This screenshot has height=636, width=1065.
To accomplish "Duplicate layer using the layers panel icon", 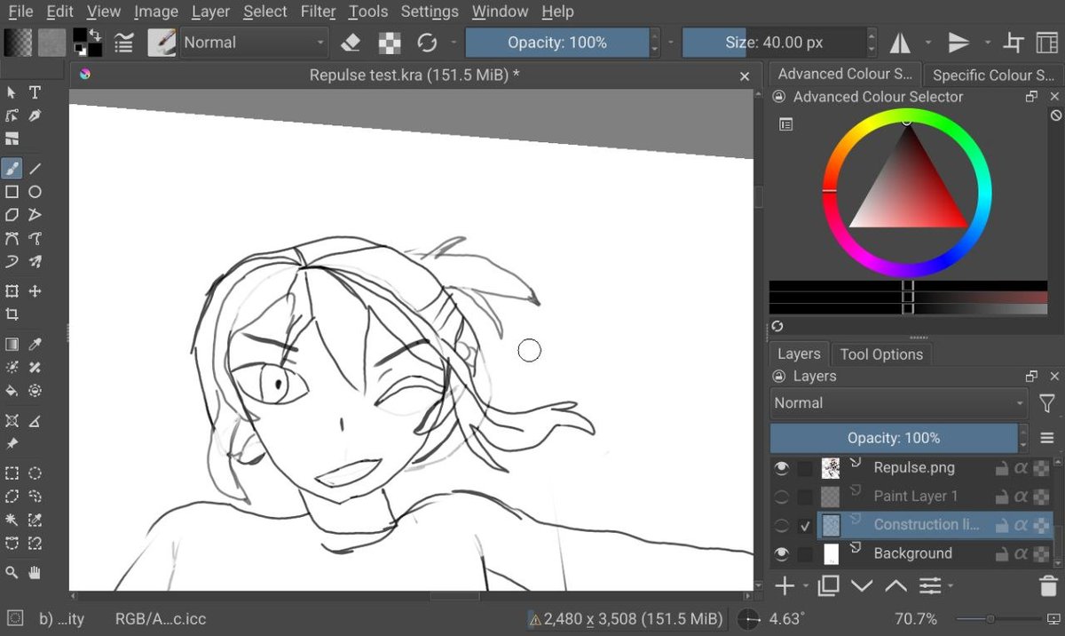I will coord(829,585).
